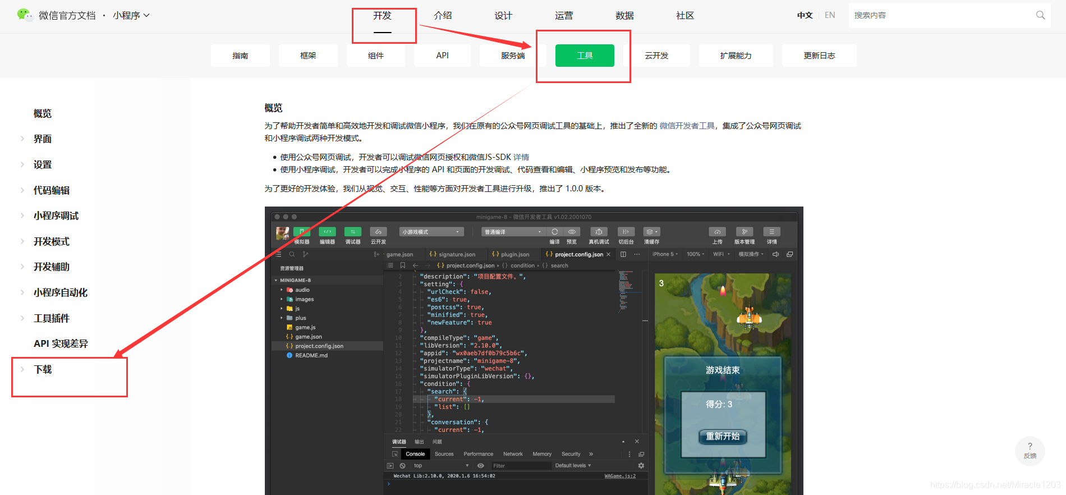Expand the 开发辅助 sidebar section

(x=52, y=267)
